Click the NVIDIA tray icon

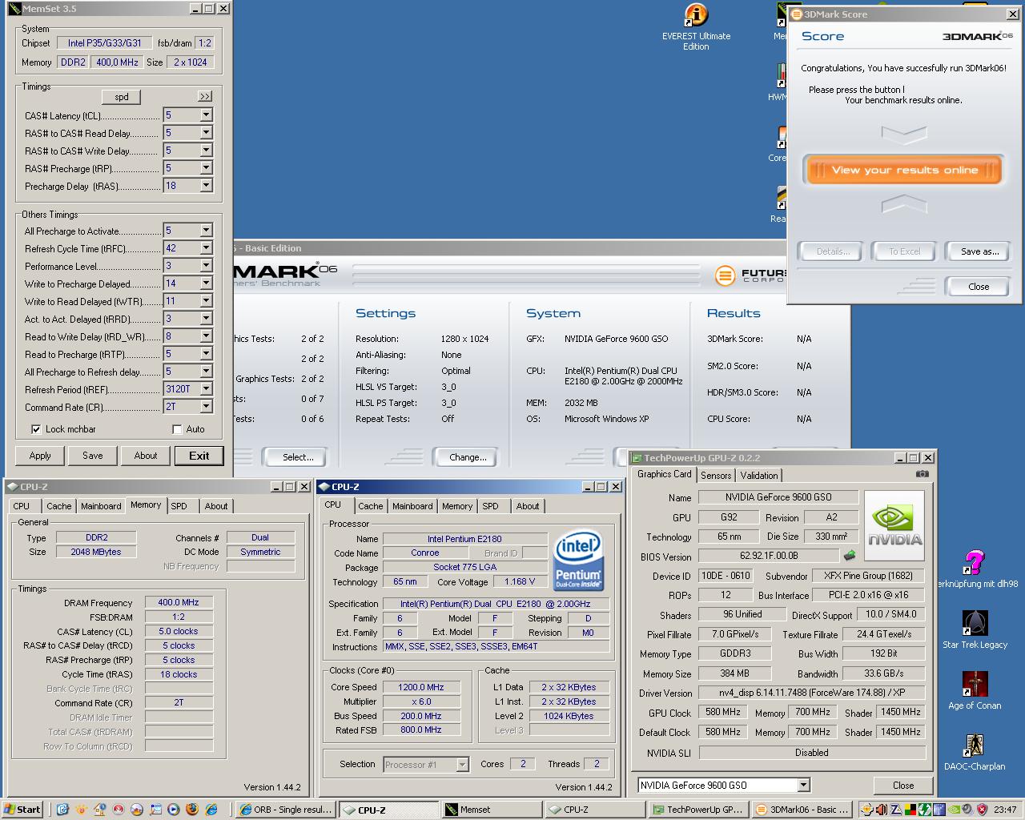click(x=954, y=810)
